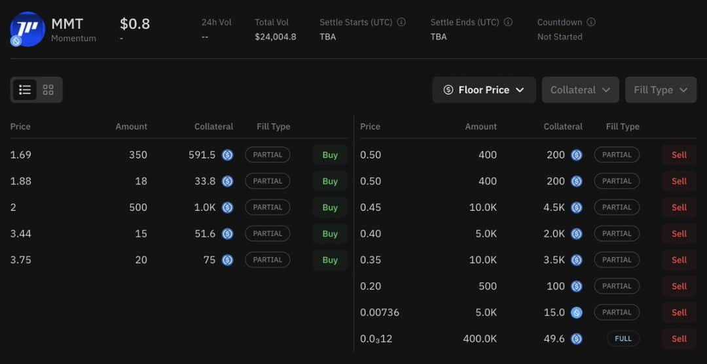Click the MMT Momentum token logo
The image size is (707, 364).
coord(27,29)
